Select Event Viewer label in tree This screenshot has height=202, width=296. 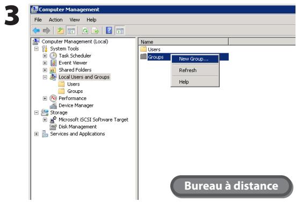coord(73,63)
